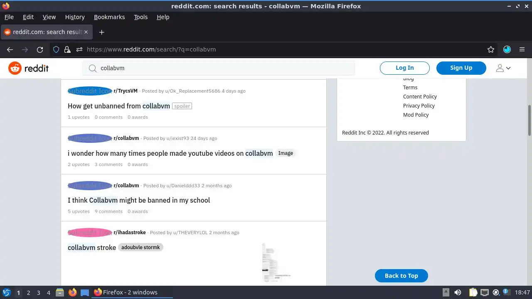Screen dimensions: 532x299
Task: Open the Mod Policy link
Action: click(x=416, y=115)
